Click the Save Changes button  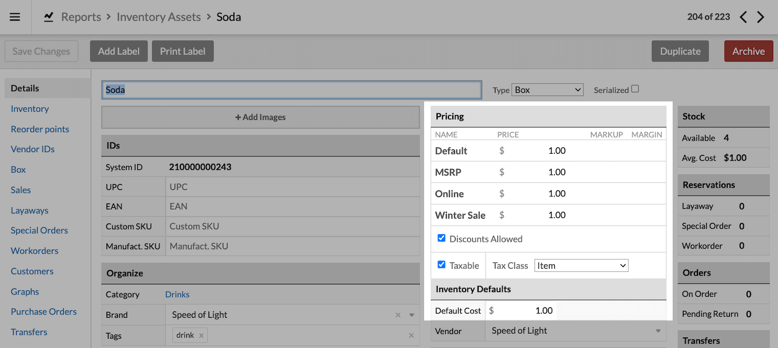[x=41, y=51]
